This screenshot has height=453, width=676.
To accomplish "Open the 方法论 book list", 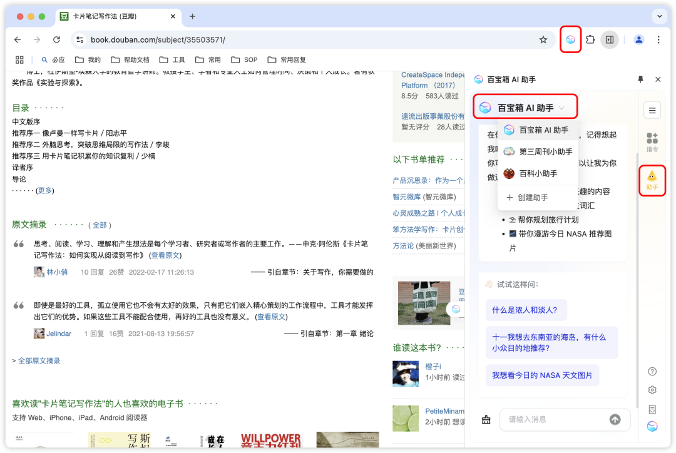I will (403, 246).
